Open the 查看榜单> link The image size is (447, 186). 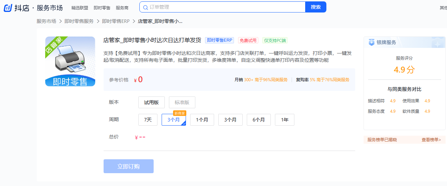431,140
